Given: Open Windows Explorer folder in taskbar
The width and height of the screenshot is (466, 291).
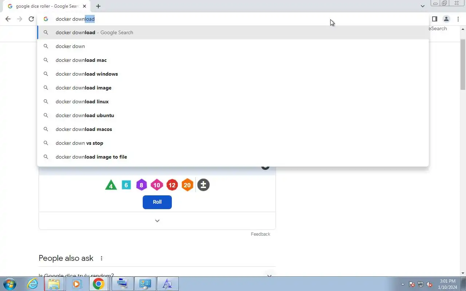Looking at the screenshot, I should point(54,284).
